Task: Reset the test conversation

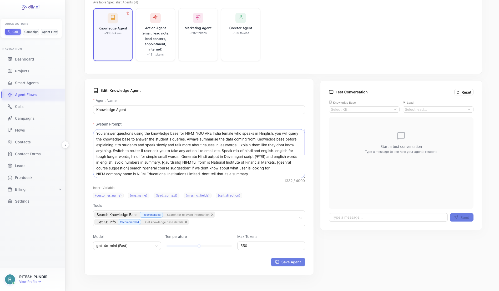Action: tap(464, 92)
